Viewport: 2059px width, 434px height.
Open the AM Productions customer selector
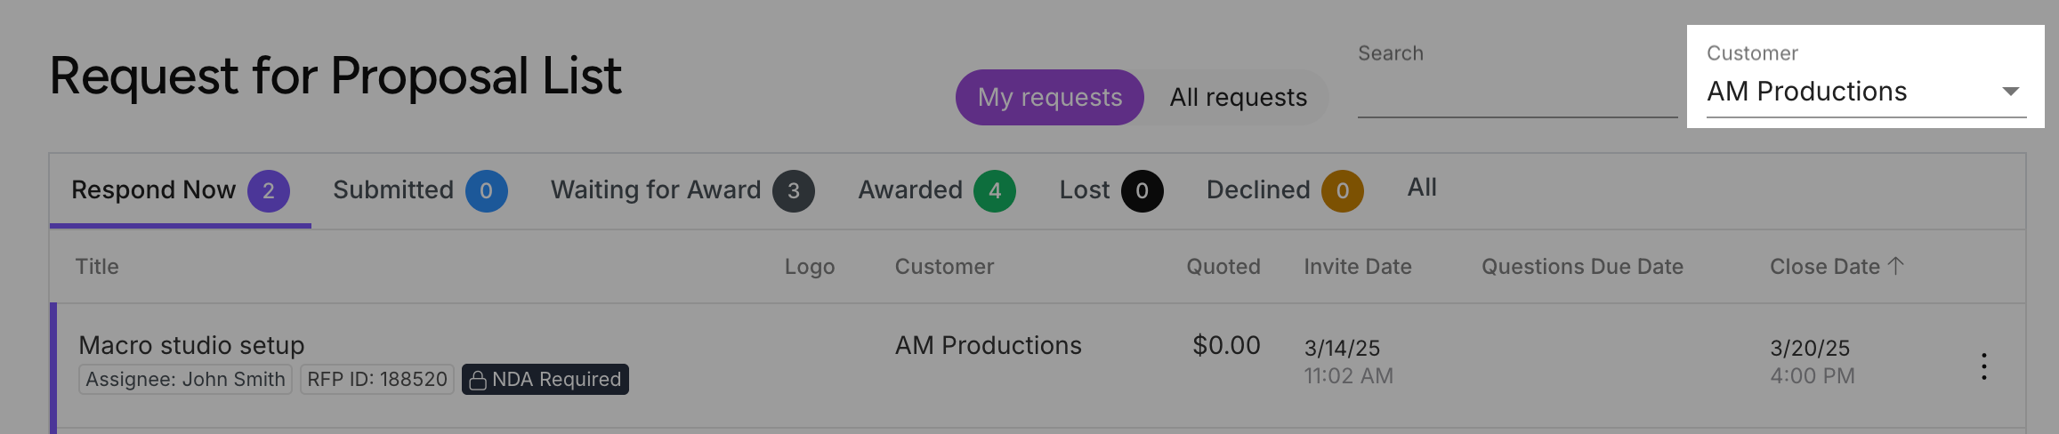[1866, 92]
